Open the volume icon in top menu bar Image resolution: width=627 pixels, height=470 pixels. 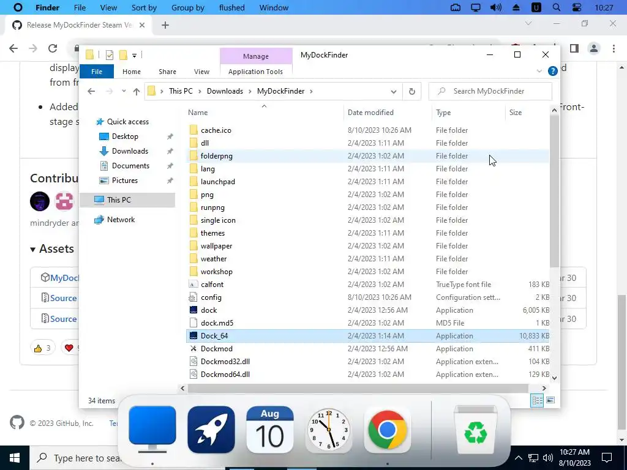click(496, 7)
